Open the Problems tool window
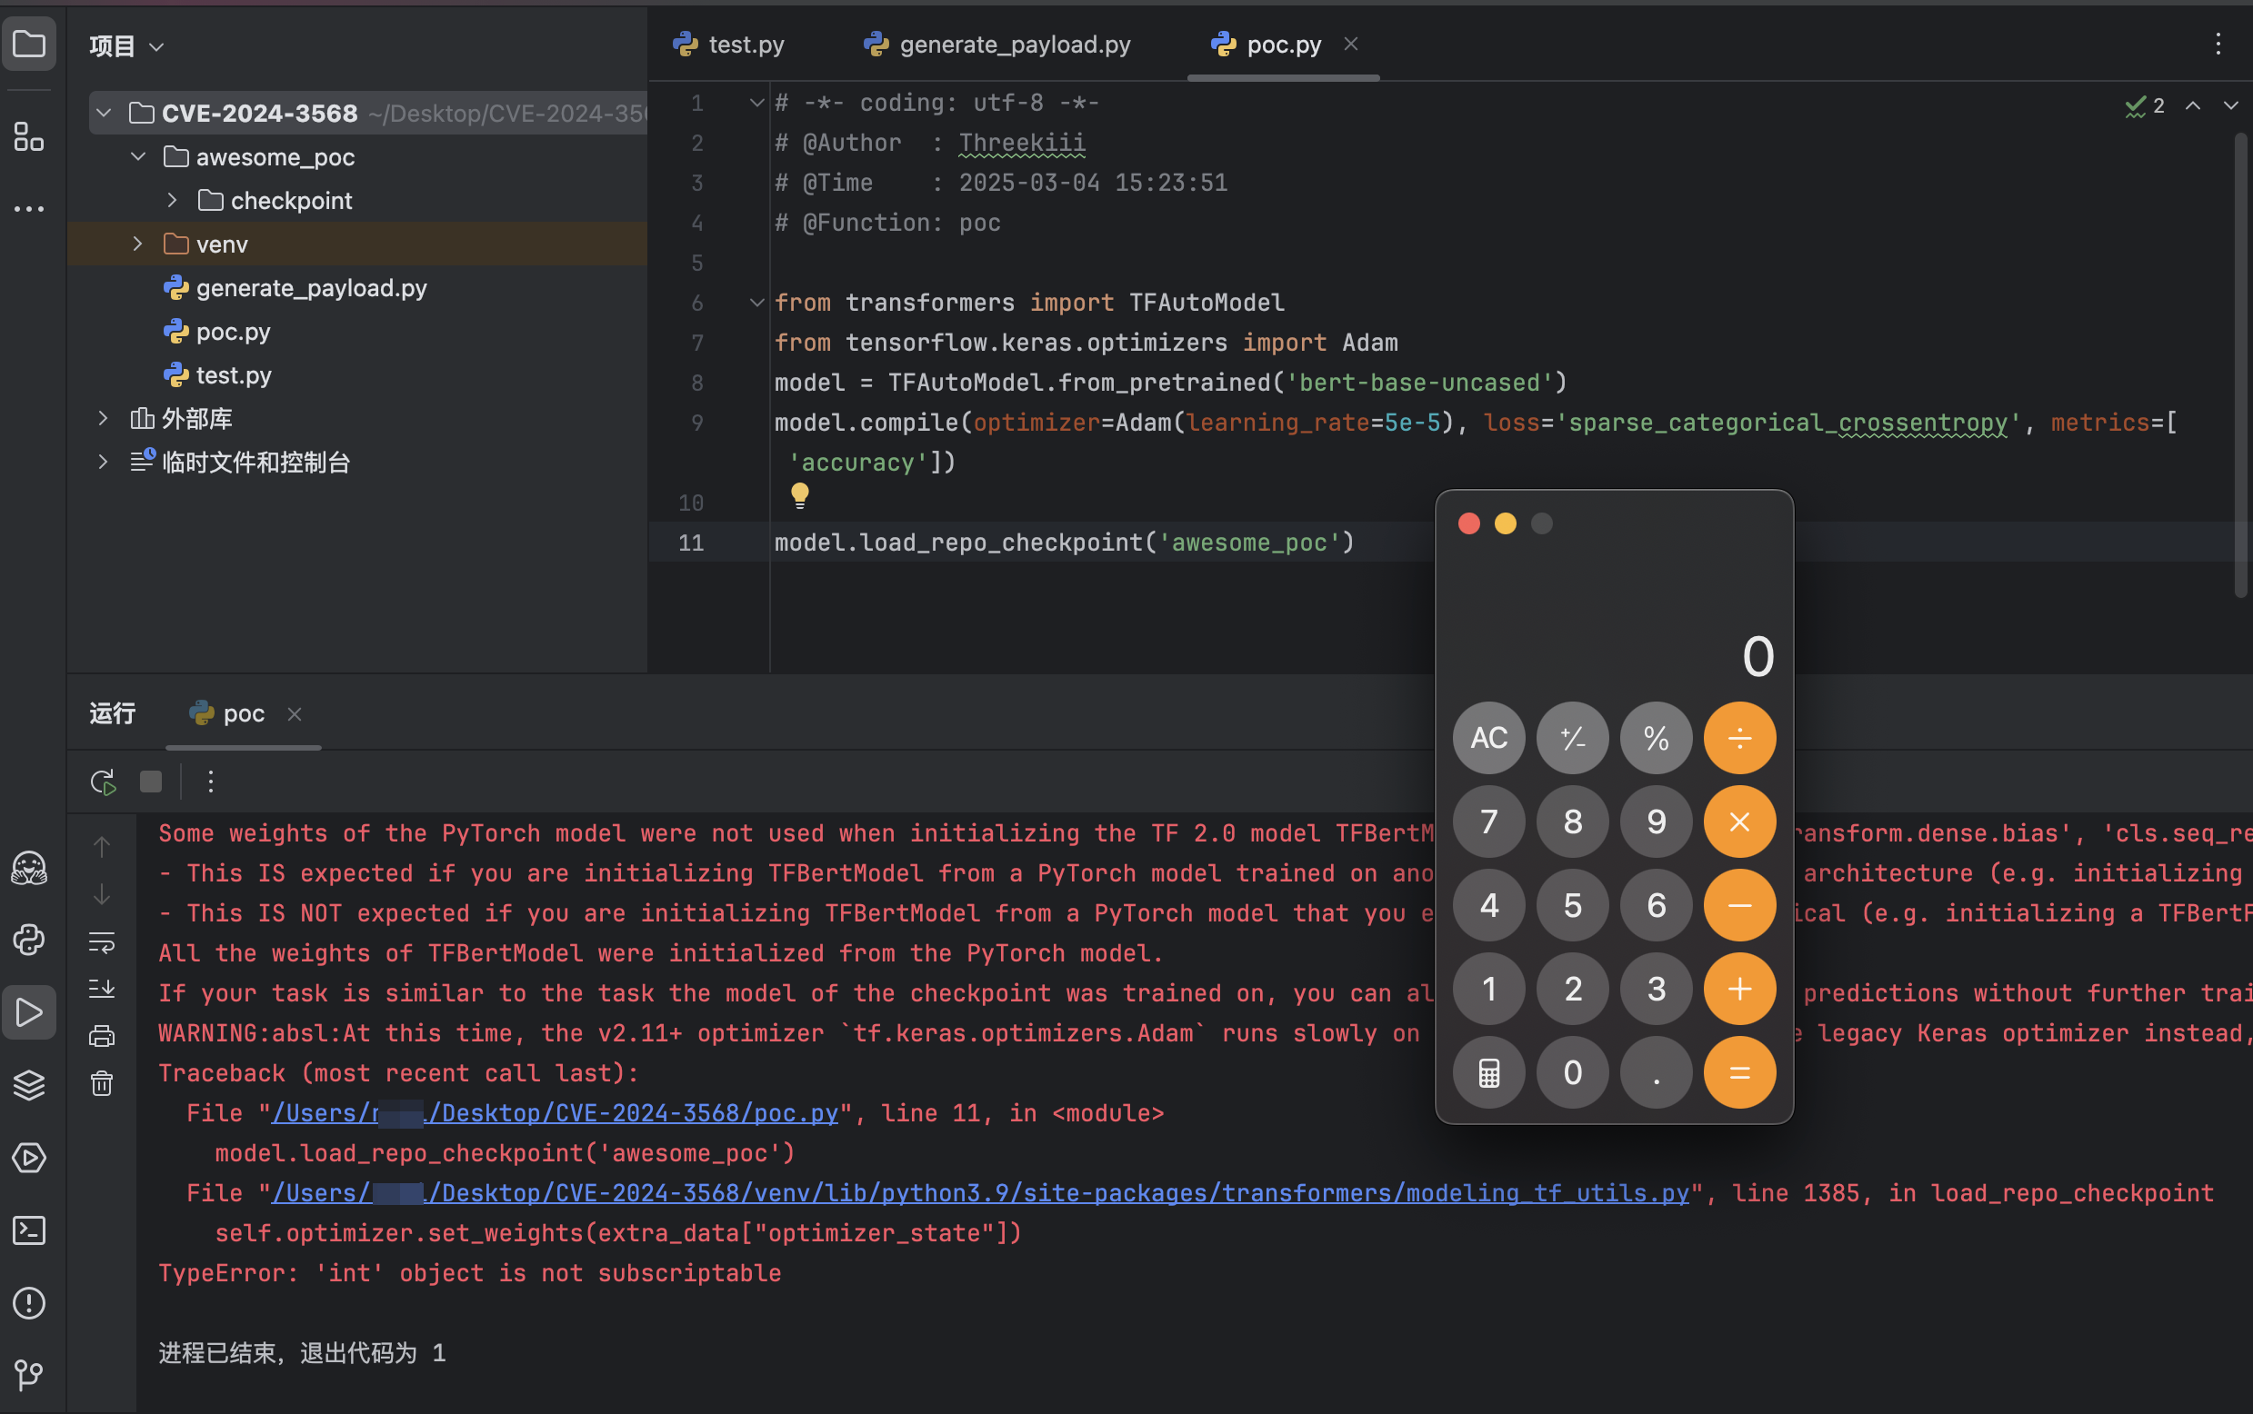This screenshot has width=2253, height=1414. pyautogui.click(x=29, y=1303)
